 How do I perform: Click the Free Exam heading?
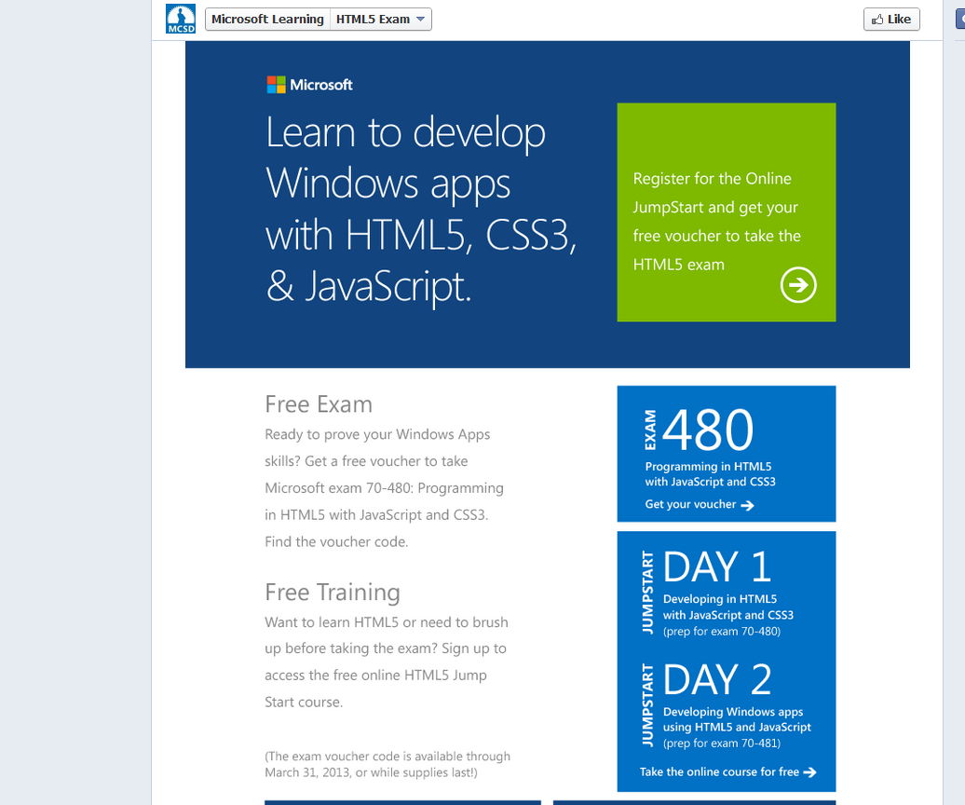coord(319,404)
